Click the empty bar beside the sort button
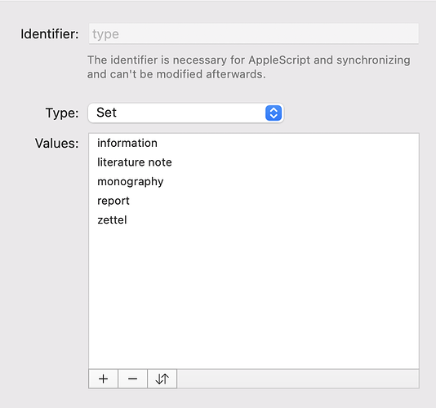 [x=298, y=379]
